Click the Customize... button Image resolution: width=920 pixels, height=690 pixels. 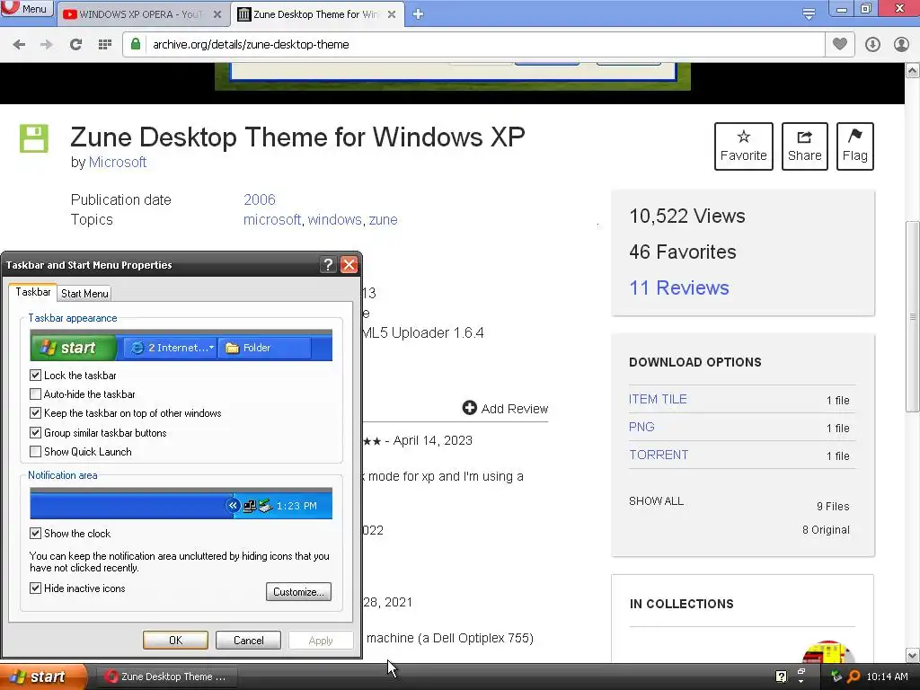(x=298, y=591)
